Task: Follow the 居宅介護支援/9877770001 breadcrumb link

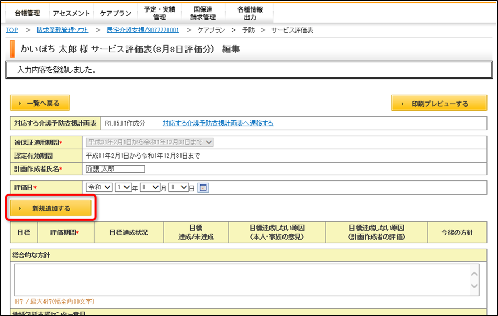Action: pos(143,30)
